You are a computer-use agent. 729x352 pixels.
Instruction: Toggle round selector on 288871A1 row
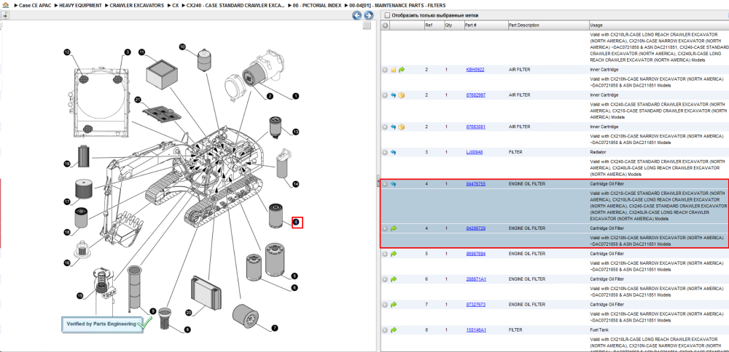(x=385, y=279)
